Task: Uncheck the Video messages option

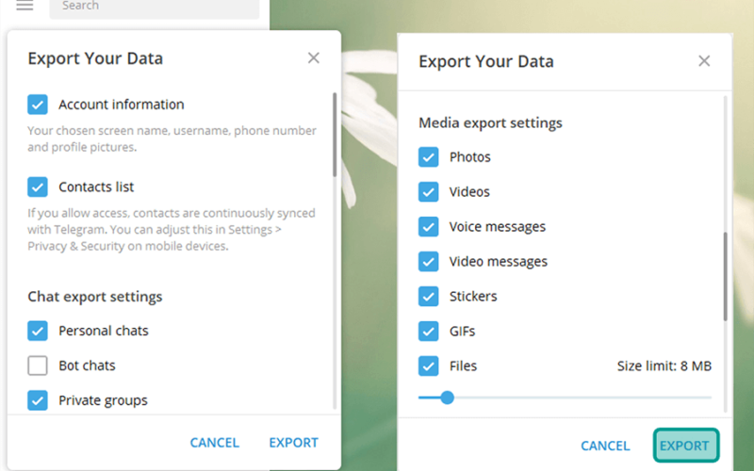Action: (x=429, y=262)
